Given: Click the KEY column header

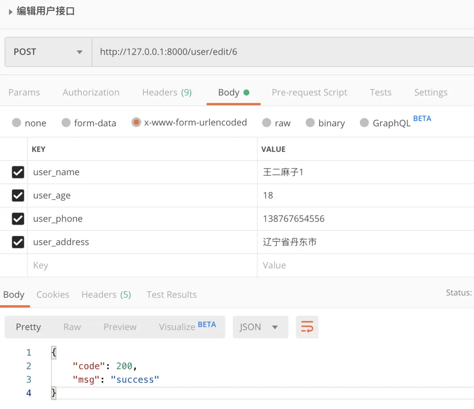Looking at the screenshot, I should pos(39,149).
